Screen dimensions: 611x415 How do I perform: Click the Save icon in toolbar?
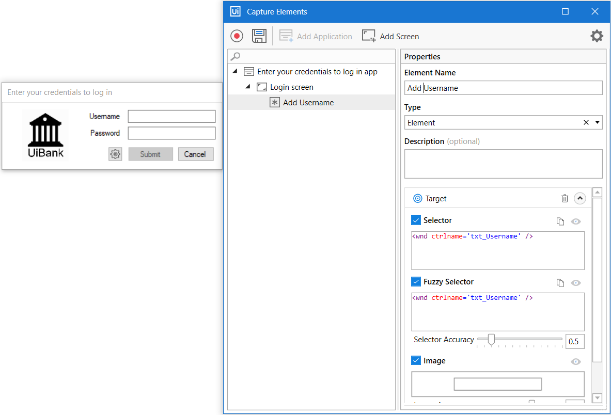coord(259,36)
